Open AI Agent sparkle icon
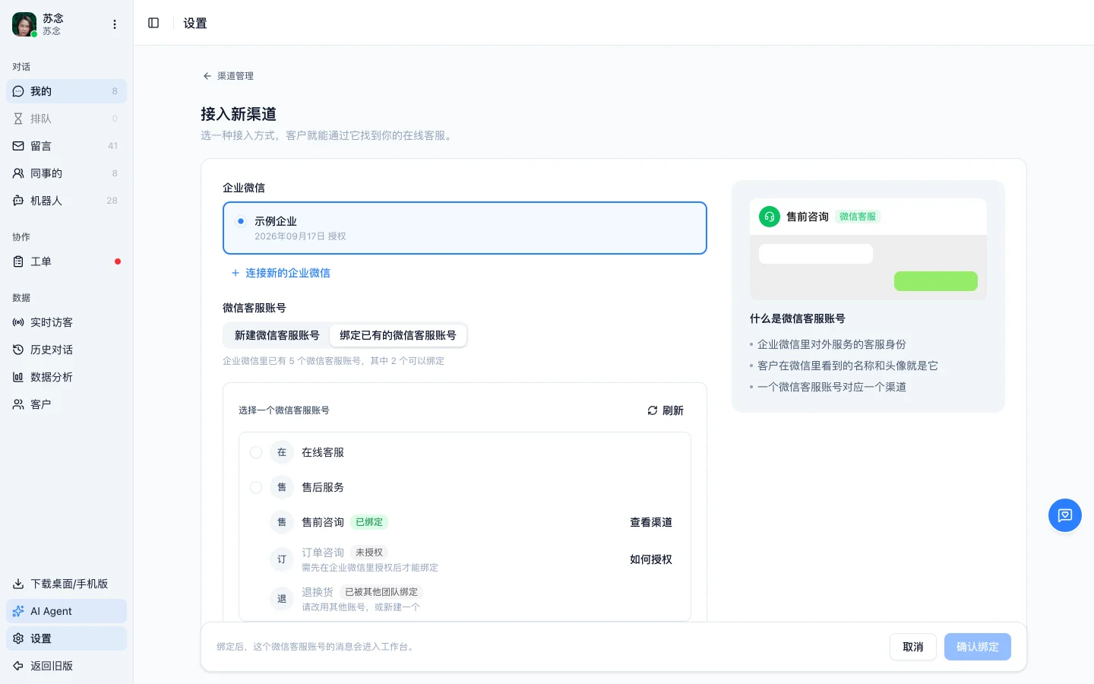 (18, 611)
